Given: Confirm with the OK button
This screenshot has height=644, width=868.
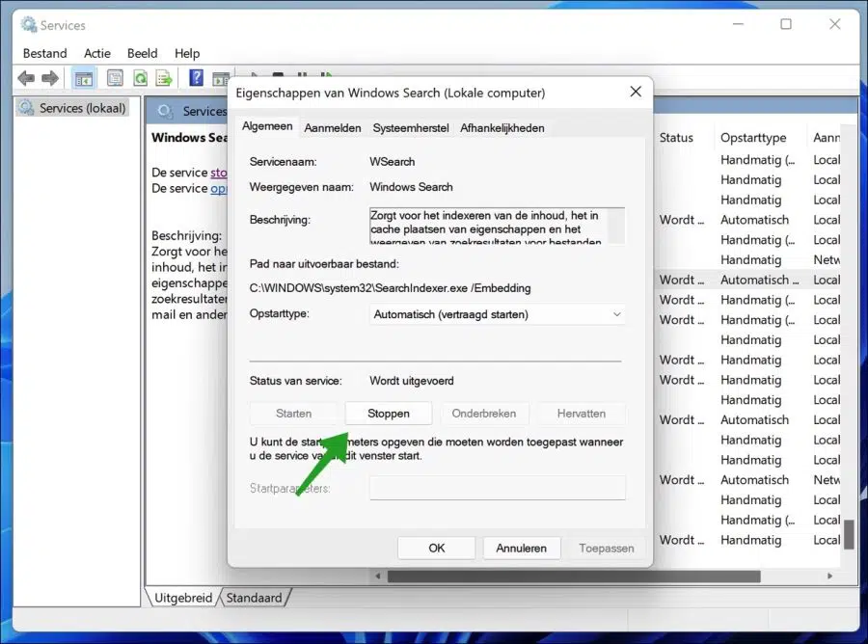Looking at the screenshot, I should click(x=436, y=548).
